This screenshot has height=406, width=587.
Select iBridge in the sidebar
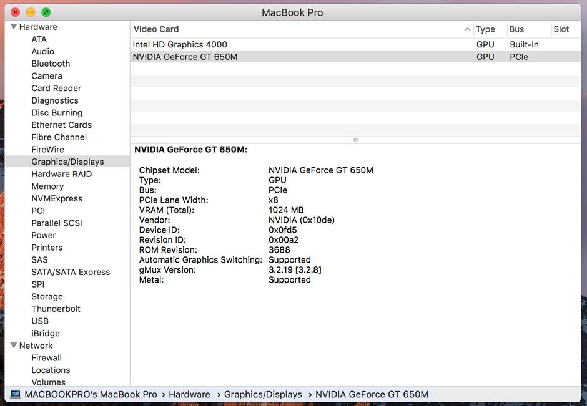pyautogui.click(x=46, y=334)
